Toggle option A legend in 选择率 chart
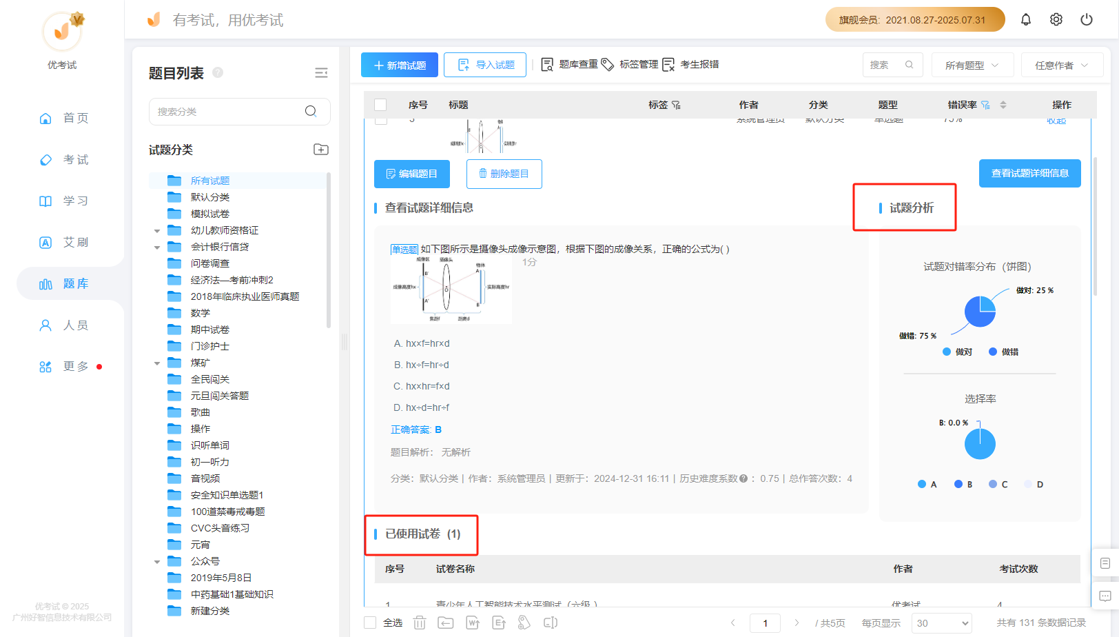 click(x=927, y=484)
